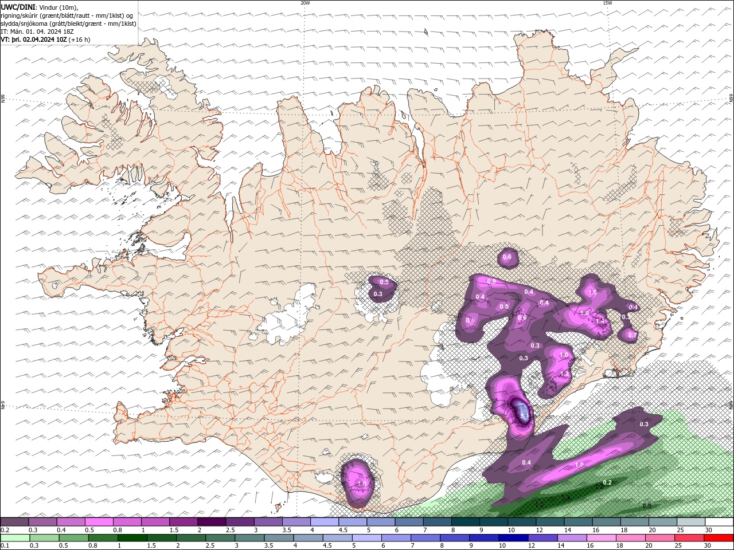Click the '0.6' value on the isolated northern purple blob
Image resolution: width=734 pixels, height=550 pixels.
click(507, 257)
